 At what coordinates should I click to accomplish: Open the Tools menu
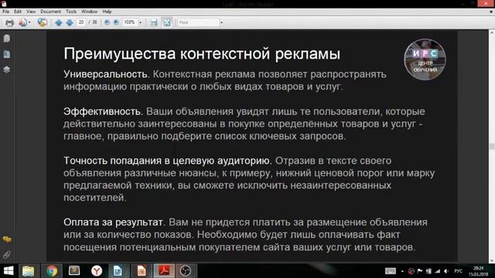(x=71, y=12)
